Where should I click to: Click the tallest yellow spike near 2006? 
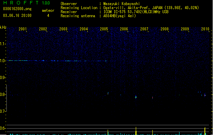(136, 131)
